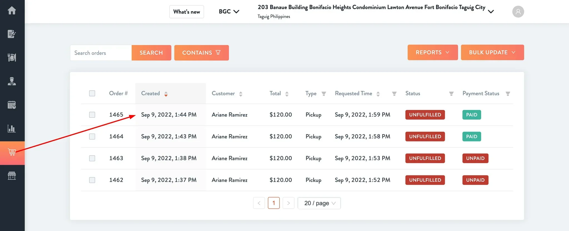Open the Home icon in sidebar

pos(12,11)
